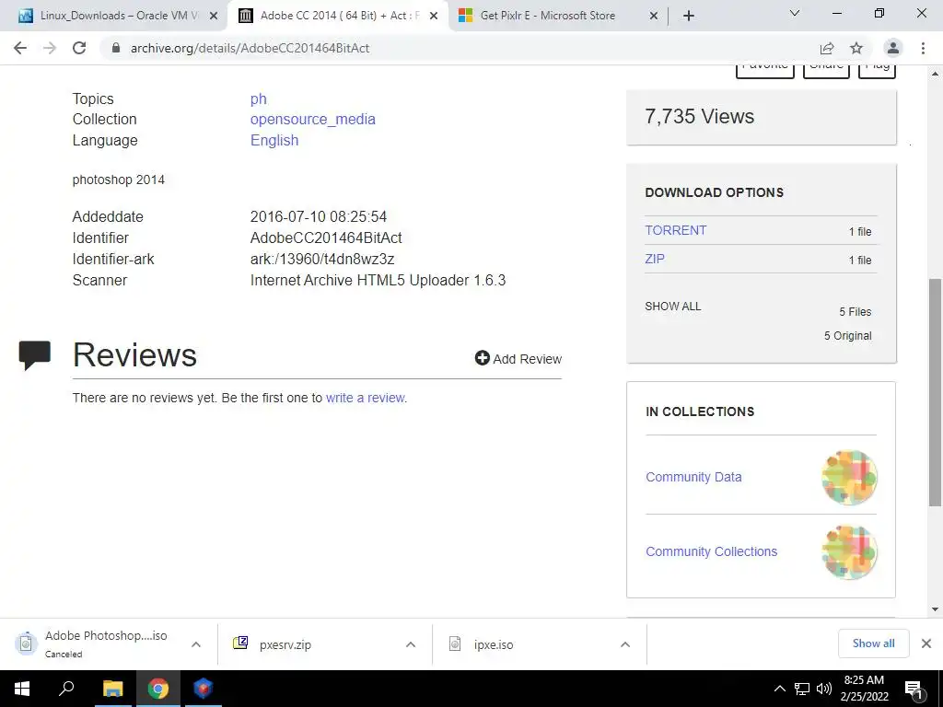Click the 'photoshop 2014' description text
Image resolution: width=943 pixels, height=707 pixels.
119,180
